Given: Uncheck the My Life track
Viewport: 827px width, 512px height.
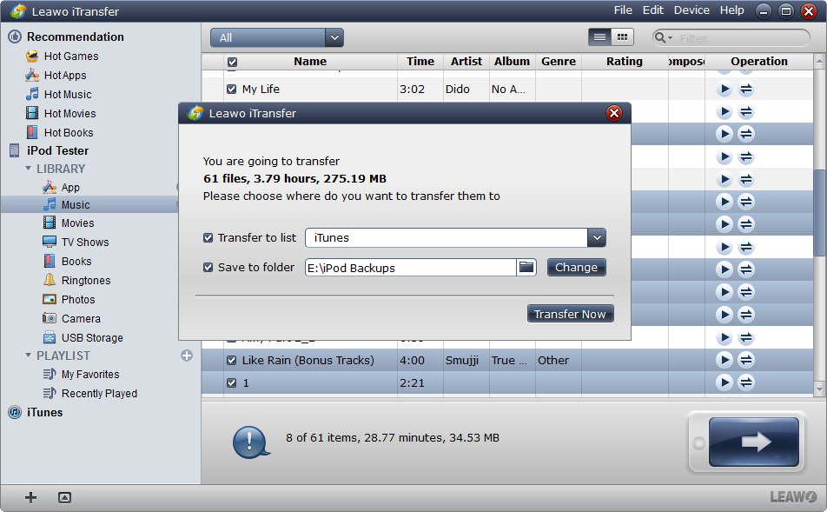Looking at the screenshot, I should click(x=231, y=90).
